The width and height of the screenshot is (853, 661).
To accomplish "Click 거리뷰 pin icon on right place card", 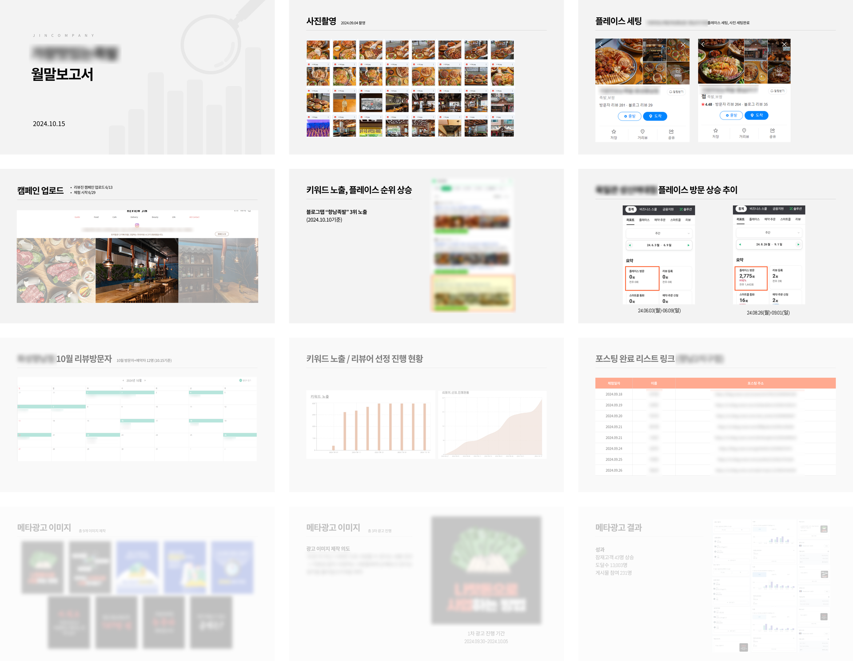I will 744,131.
